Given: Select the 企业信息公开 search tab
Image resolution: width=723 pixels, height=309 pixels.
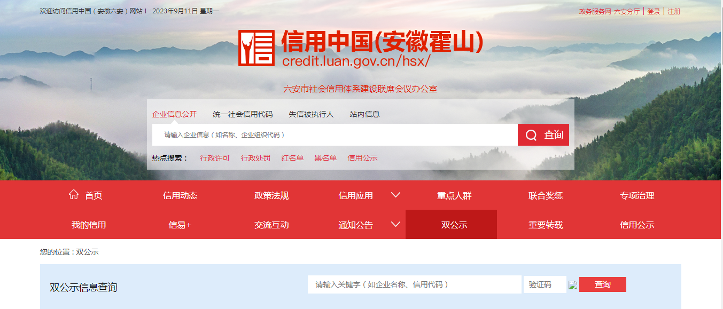Looking at the screenshot, I should 174,114.
